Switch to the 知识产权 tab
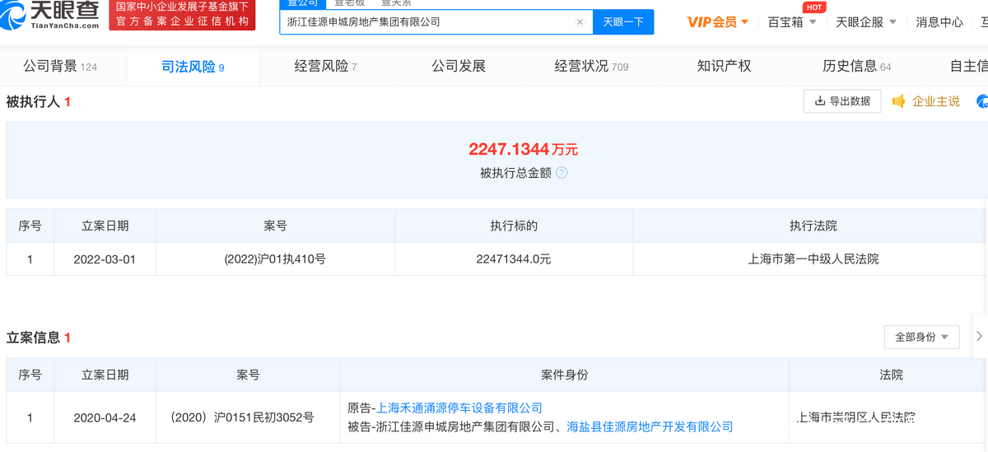 (724, 66)
